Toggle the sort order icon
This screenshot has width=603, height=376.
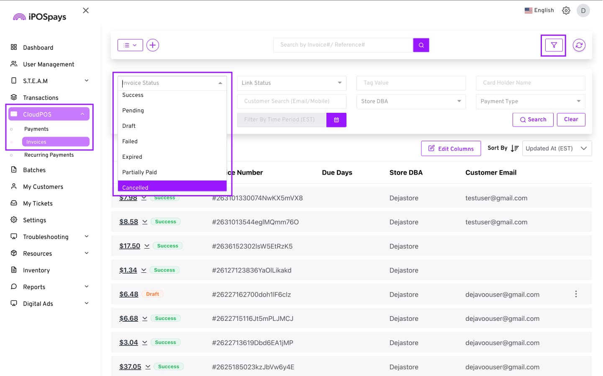[x=515, y=148]
